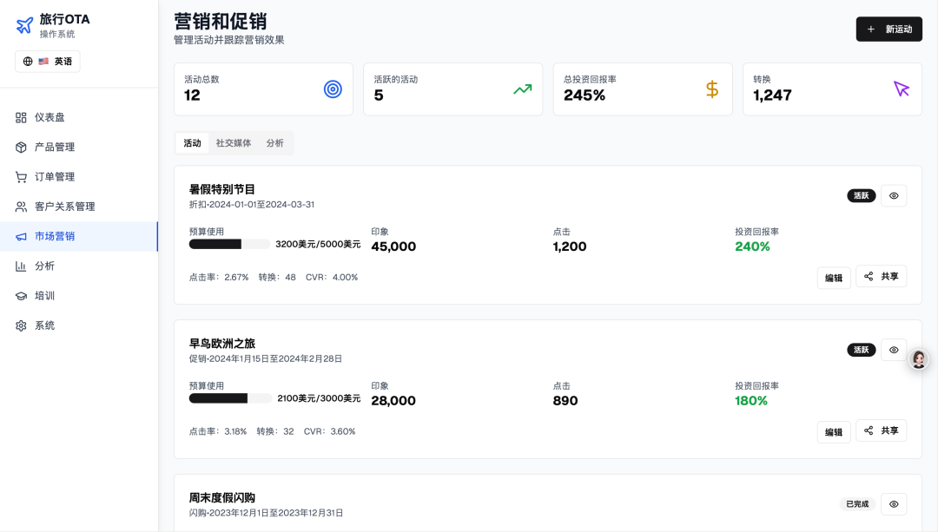Click the 新运动 new campaign button
The width and height of the screenshot is (938, 532).
[x=888, y=30]
